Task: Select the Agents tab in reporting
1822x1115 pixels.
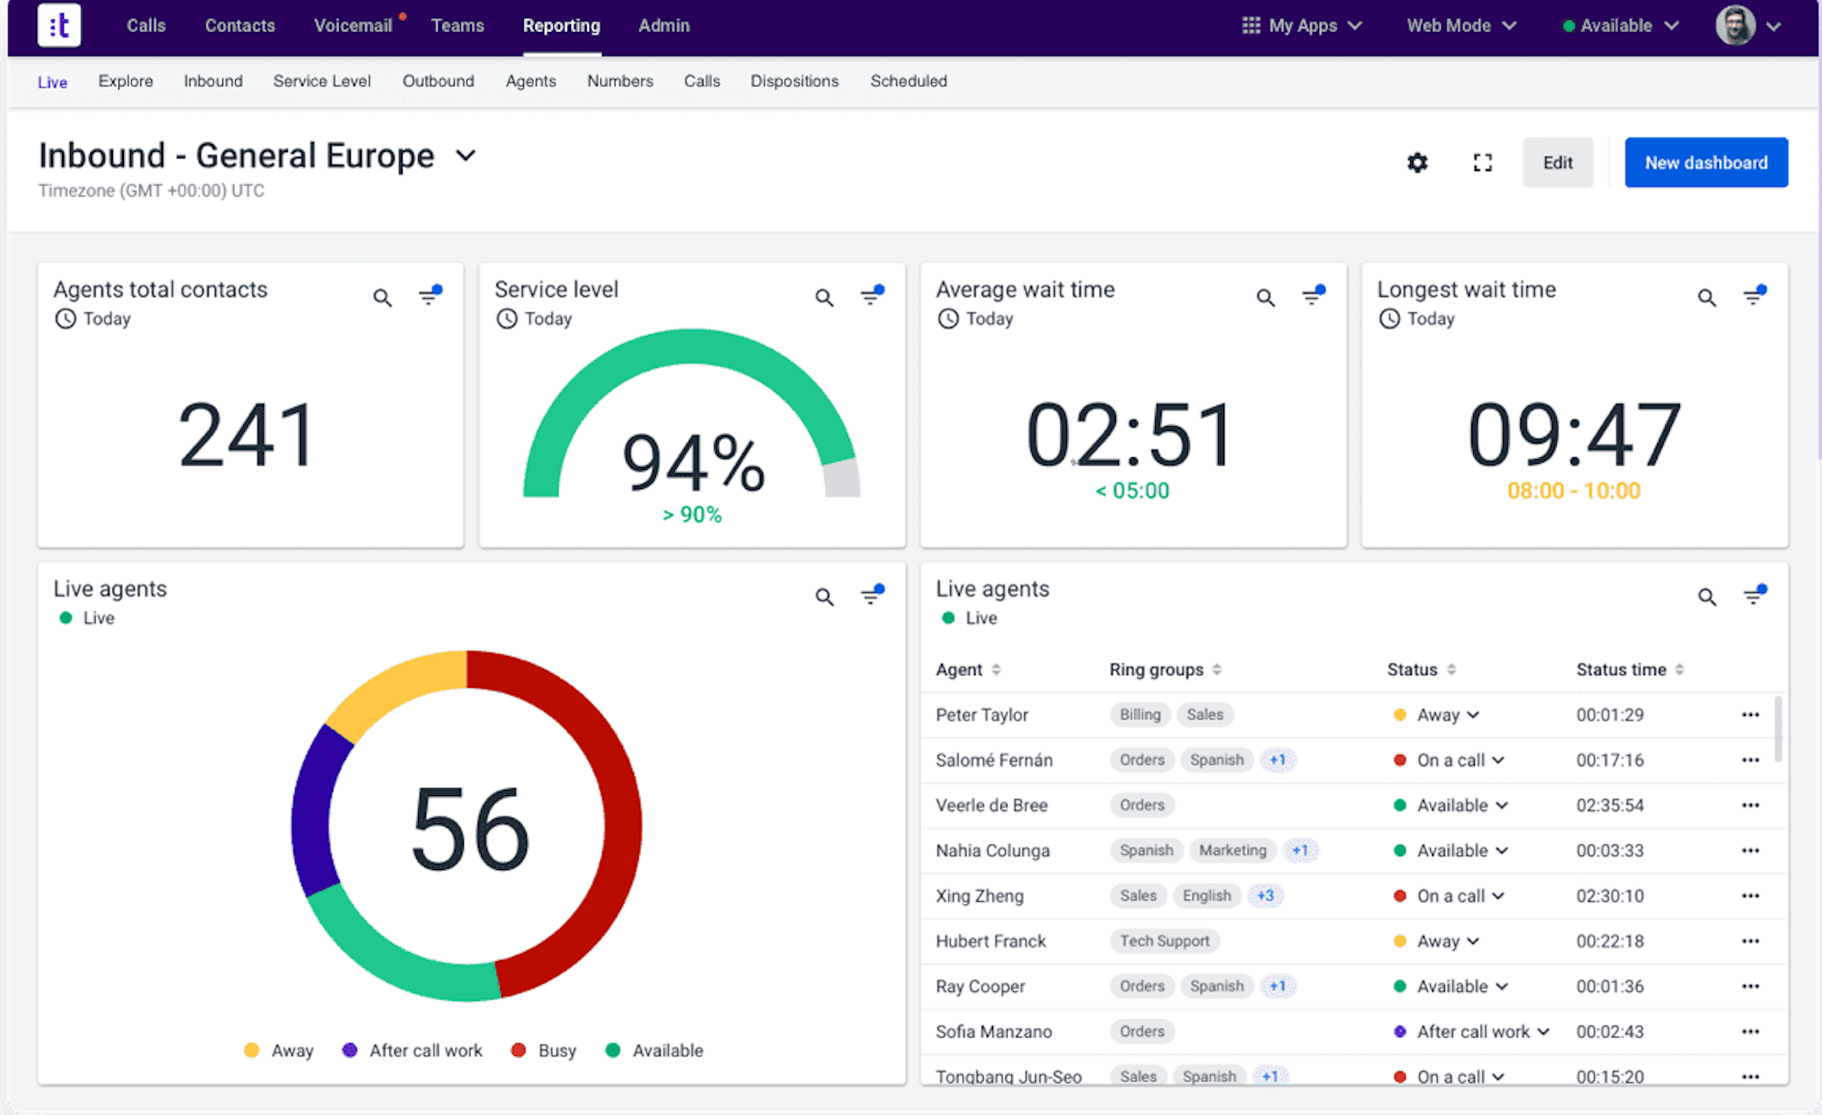Action: coord(531,81)
